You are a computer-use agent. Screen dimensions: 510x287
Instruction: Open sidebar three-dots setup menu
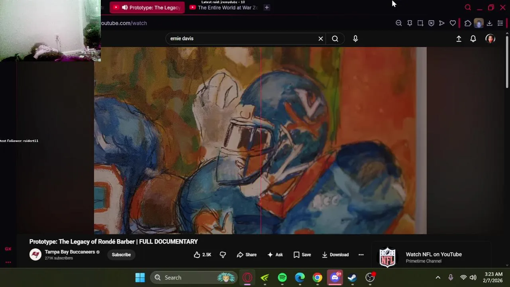tap(8, 262)
